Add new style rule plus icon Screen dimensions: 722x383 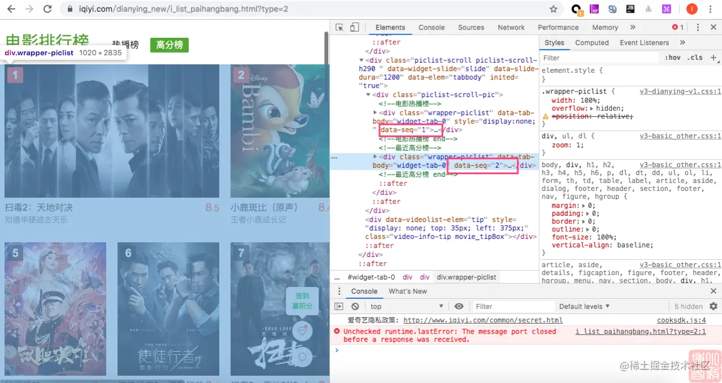[x=714, y=58]
